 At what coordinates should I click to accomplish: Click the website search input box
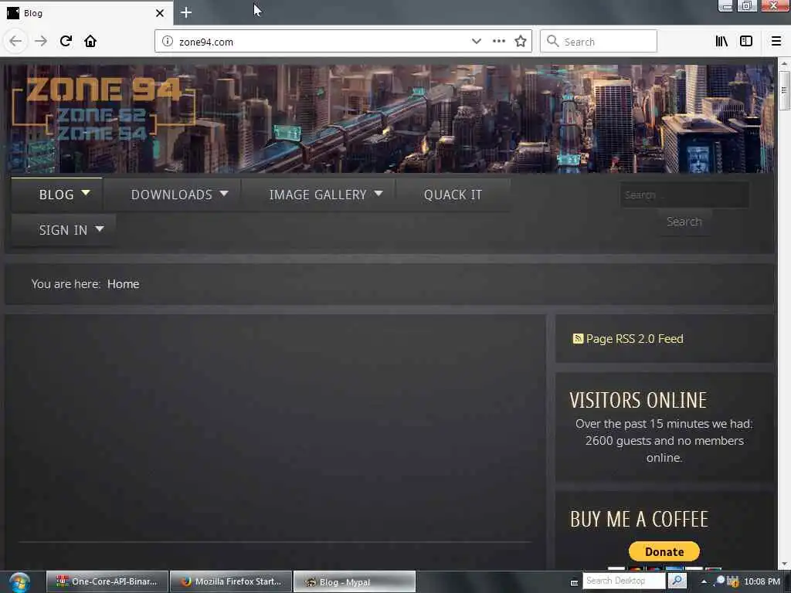684,195
